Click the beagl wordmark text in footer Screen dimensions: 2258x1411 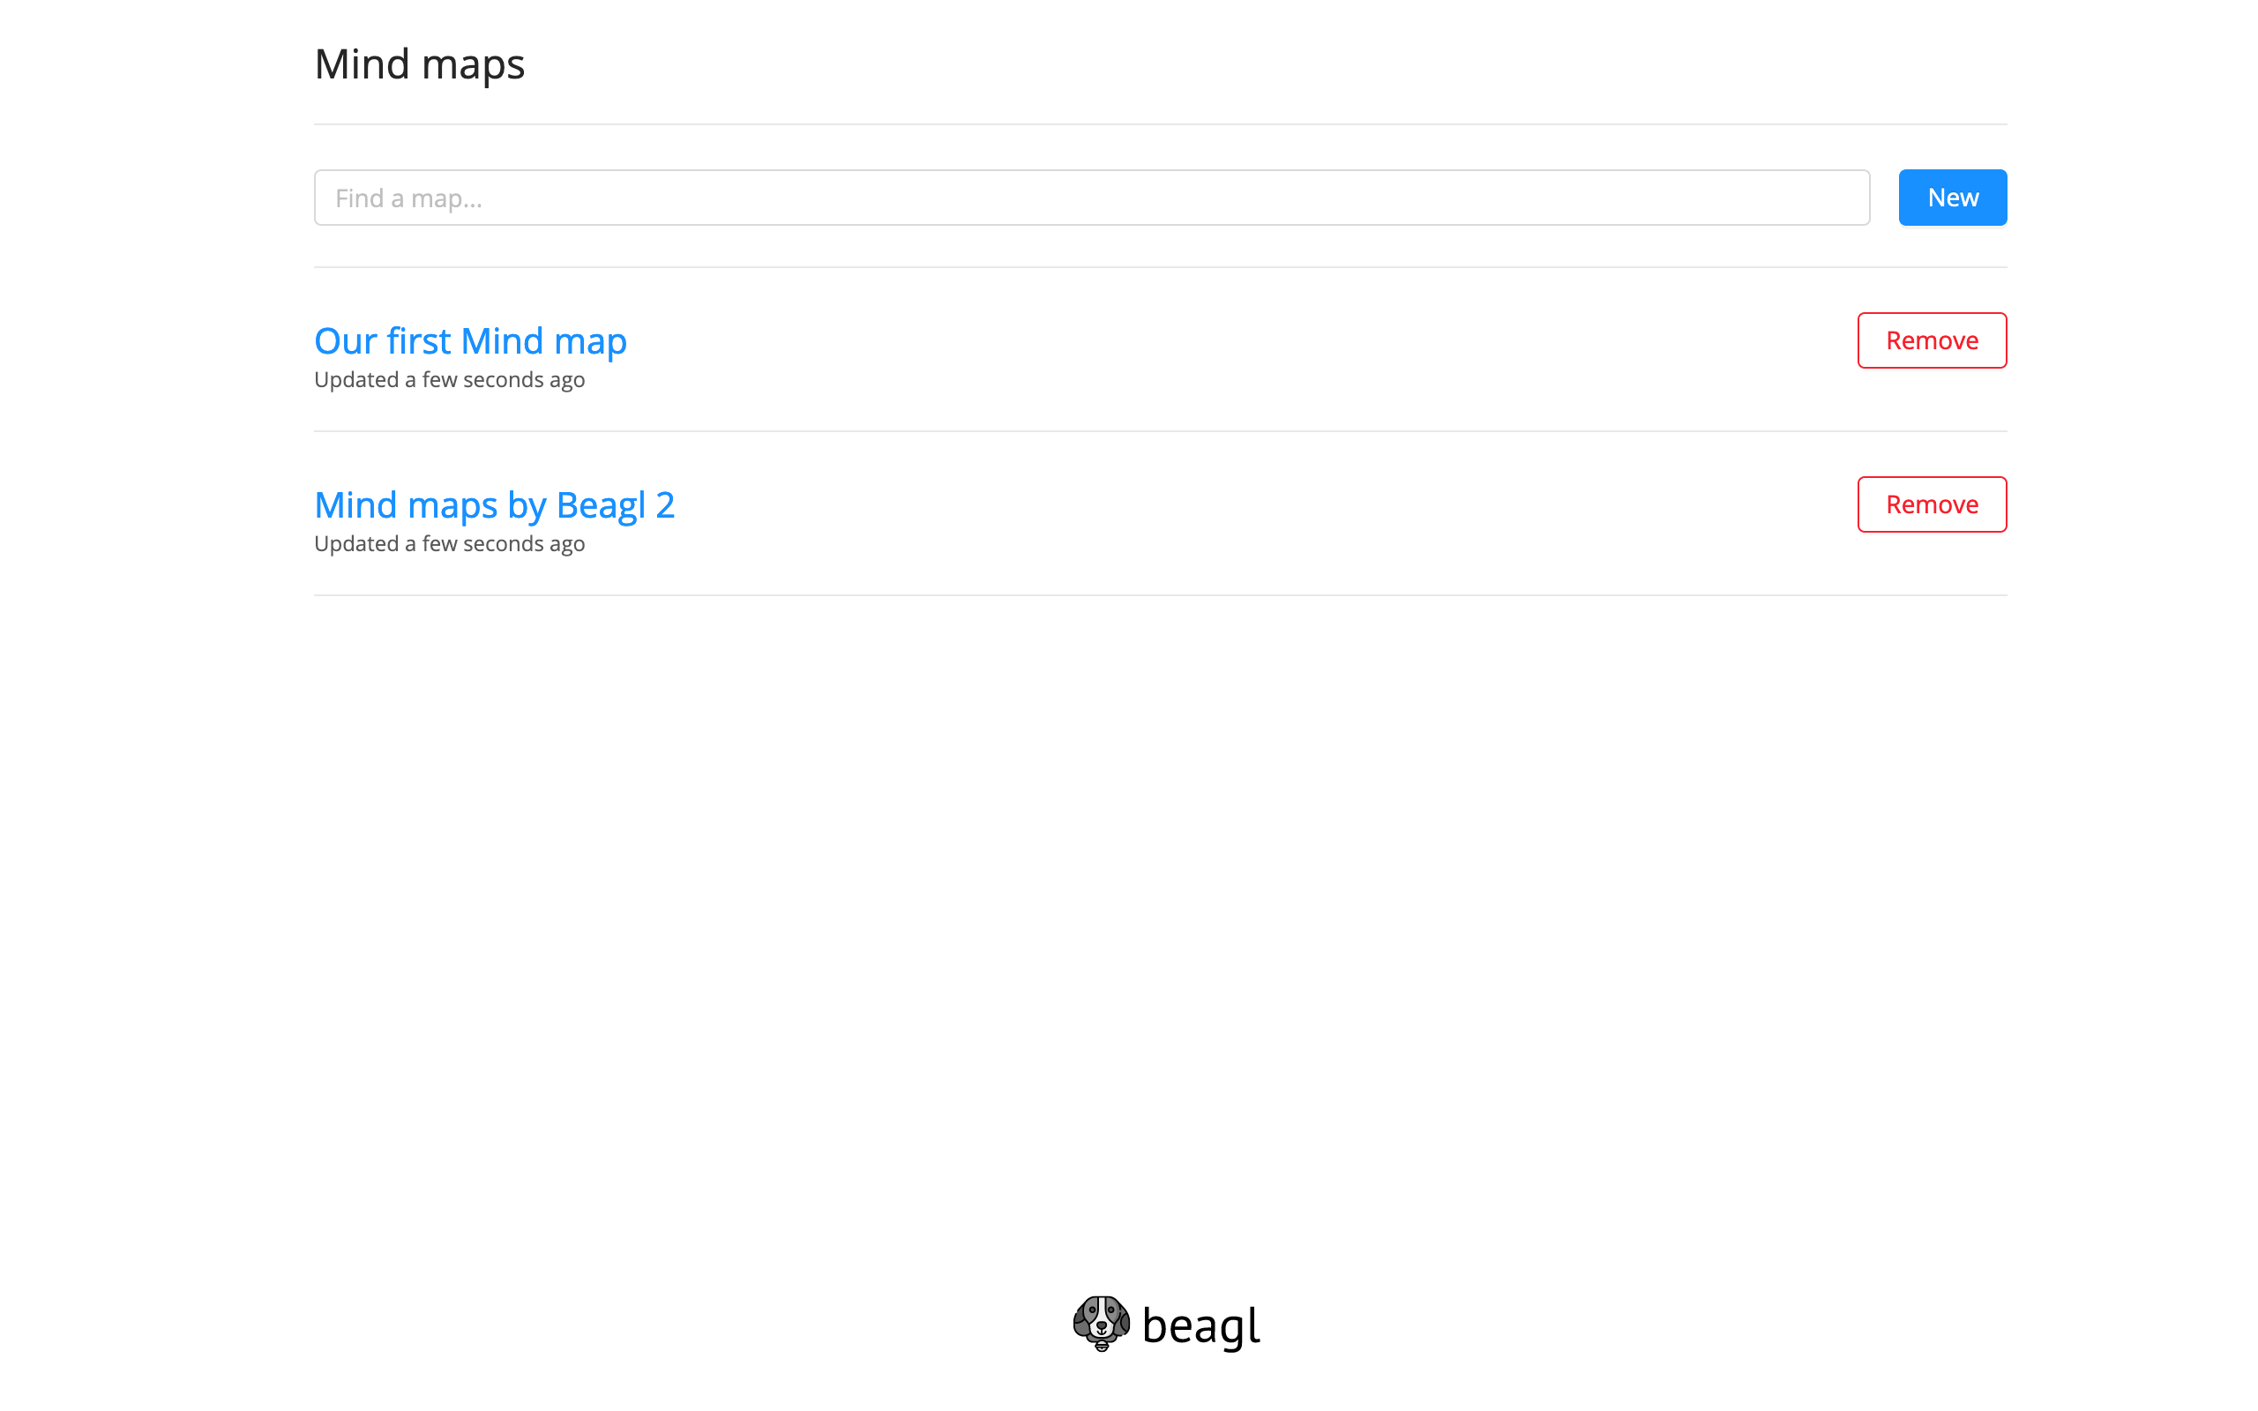pos(1200,1326)
